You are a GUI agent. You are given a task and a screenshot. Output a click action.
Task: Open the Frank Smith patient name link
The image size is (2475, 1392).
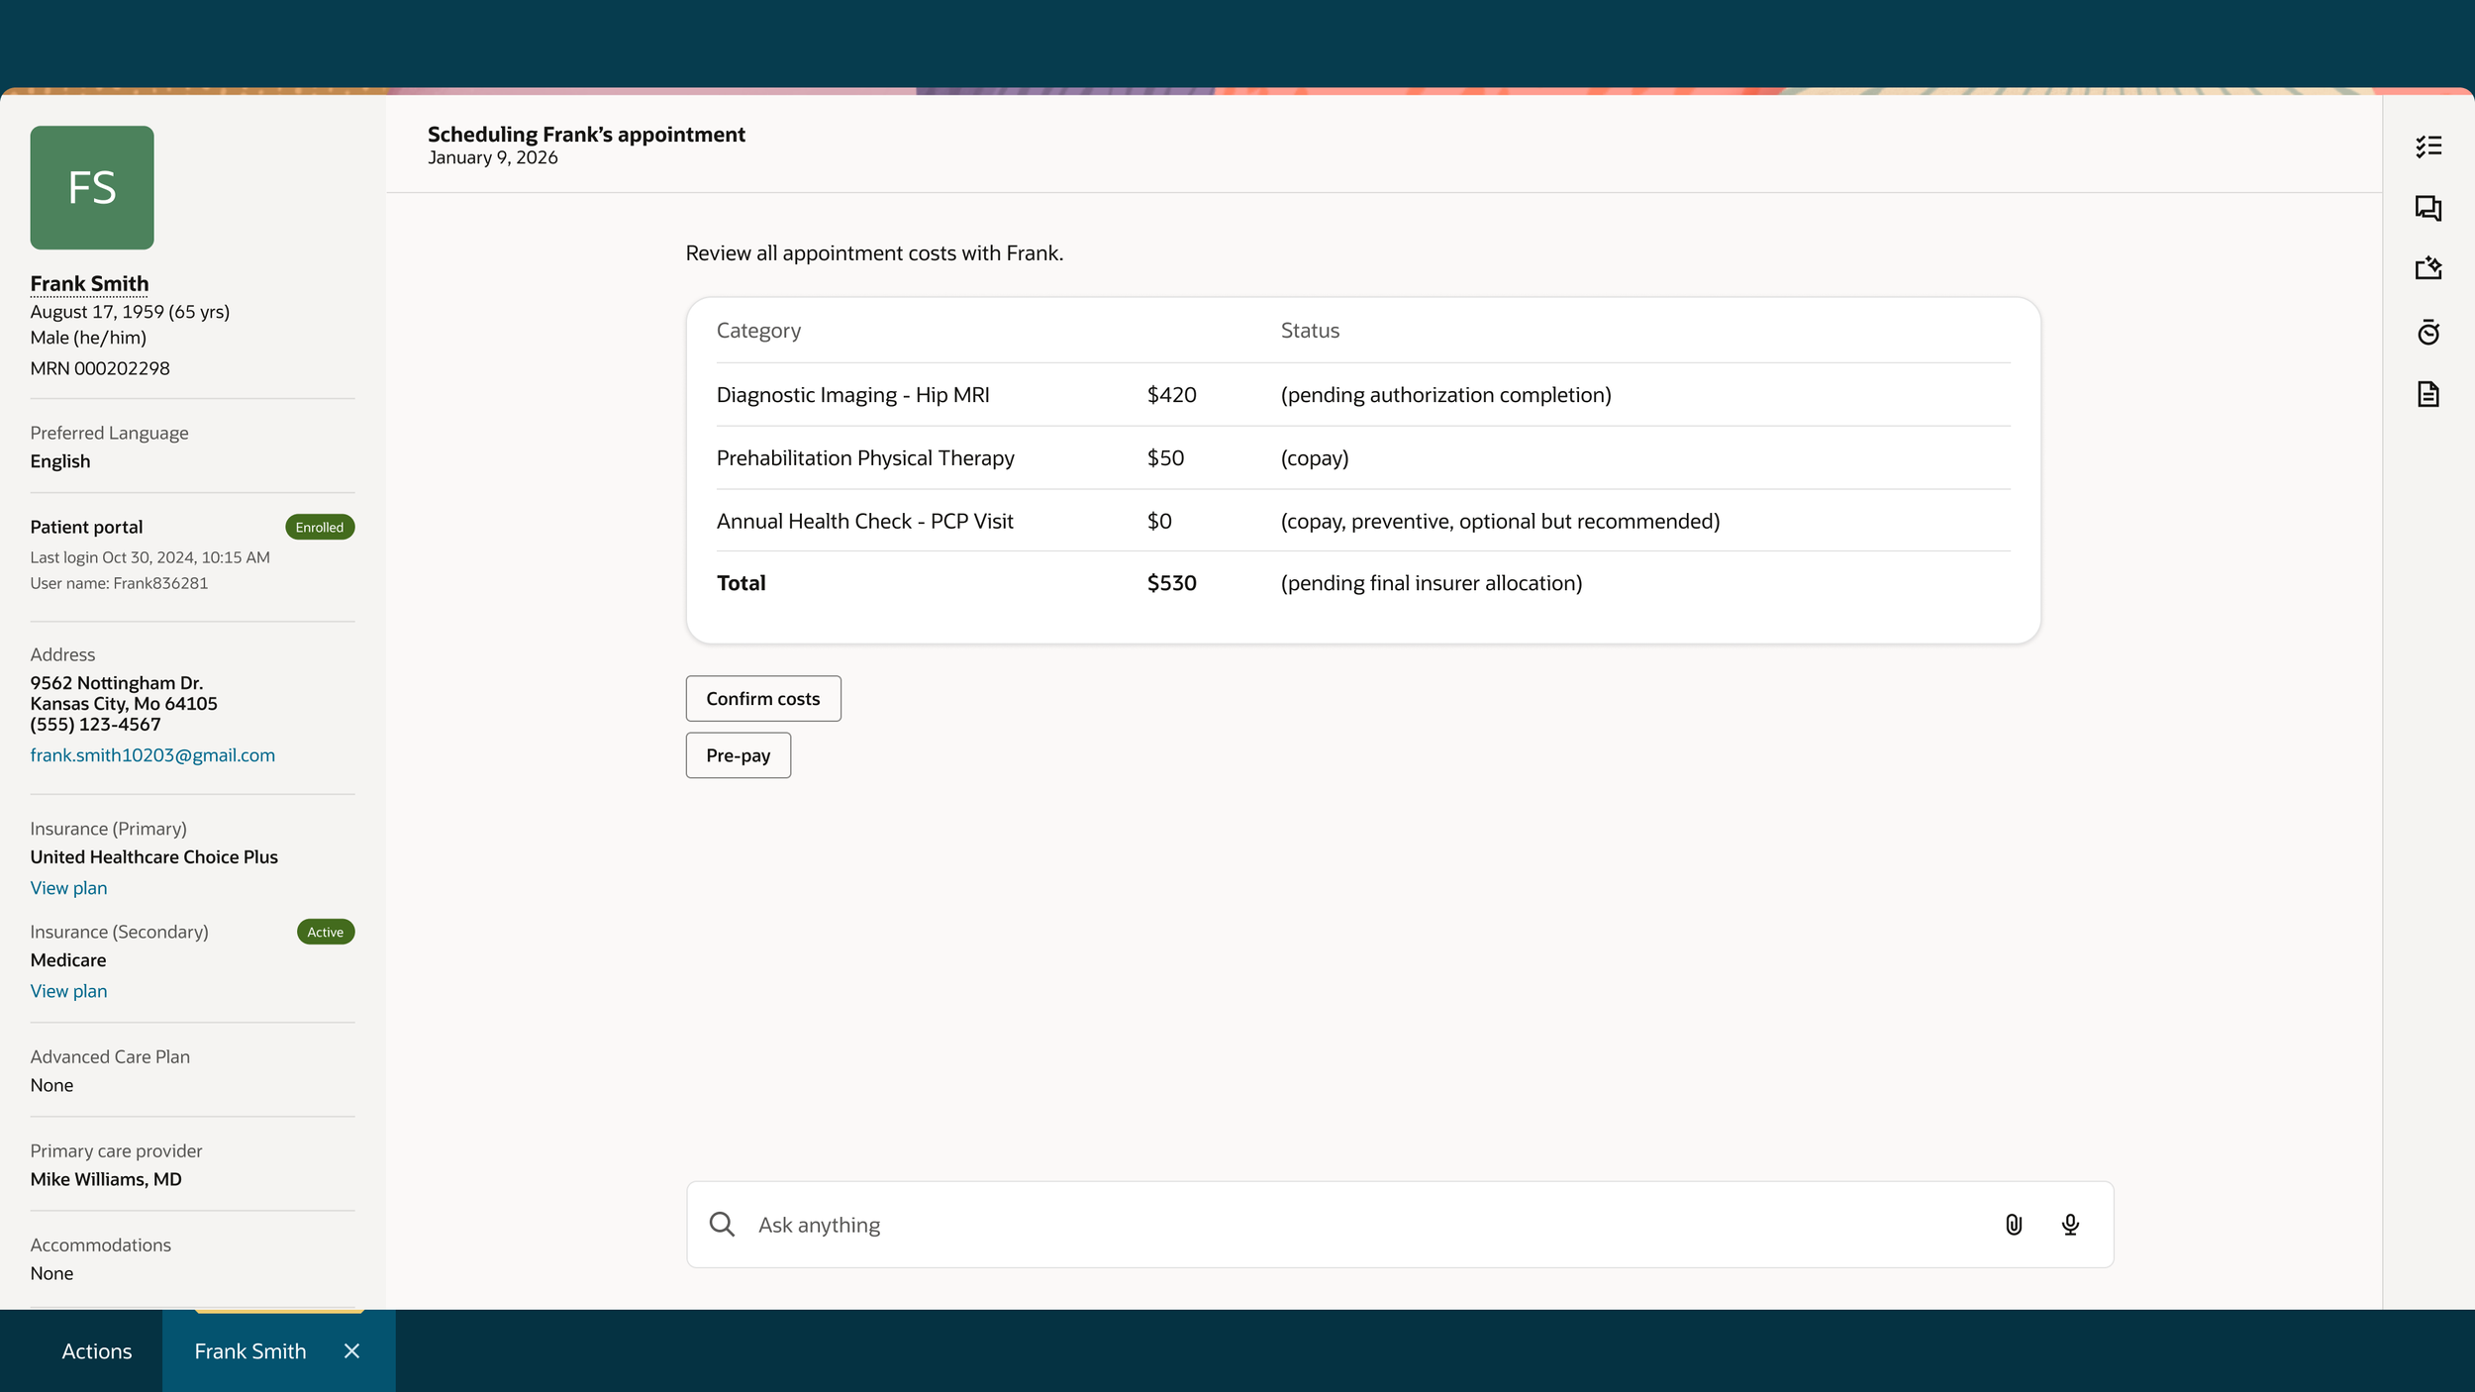(89, 284)
